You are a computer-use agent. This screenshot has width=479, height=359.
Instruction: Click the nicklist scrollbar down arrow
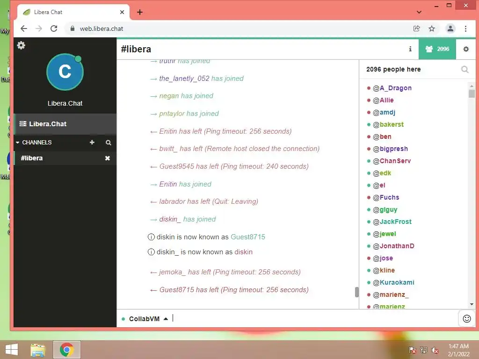(x=472, y=304)
